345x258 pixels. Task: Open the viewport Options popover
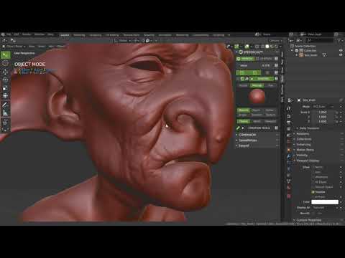click(275, 41)
